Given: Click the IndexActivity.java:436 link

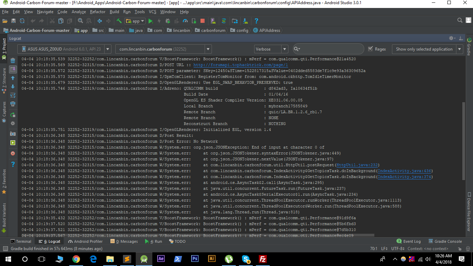Looking at the screenshot, I should click(x=404, y=171).
